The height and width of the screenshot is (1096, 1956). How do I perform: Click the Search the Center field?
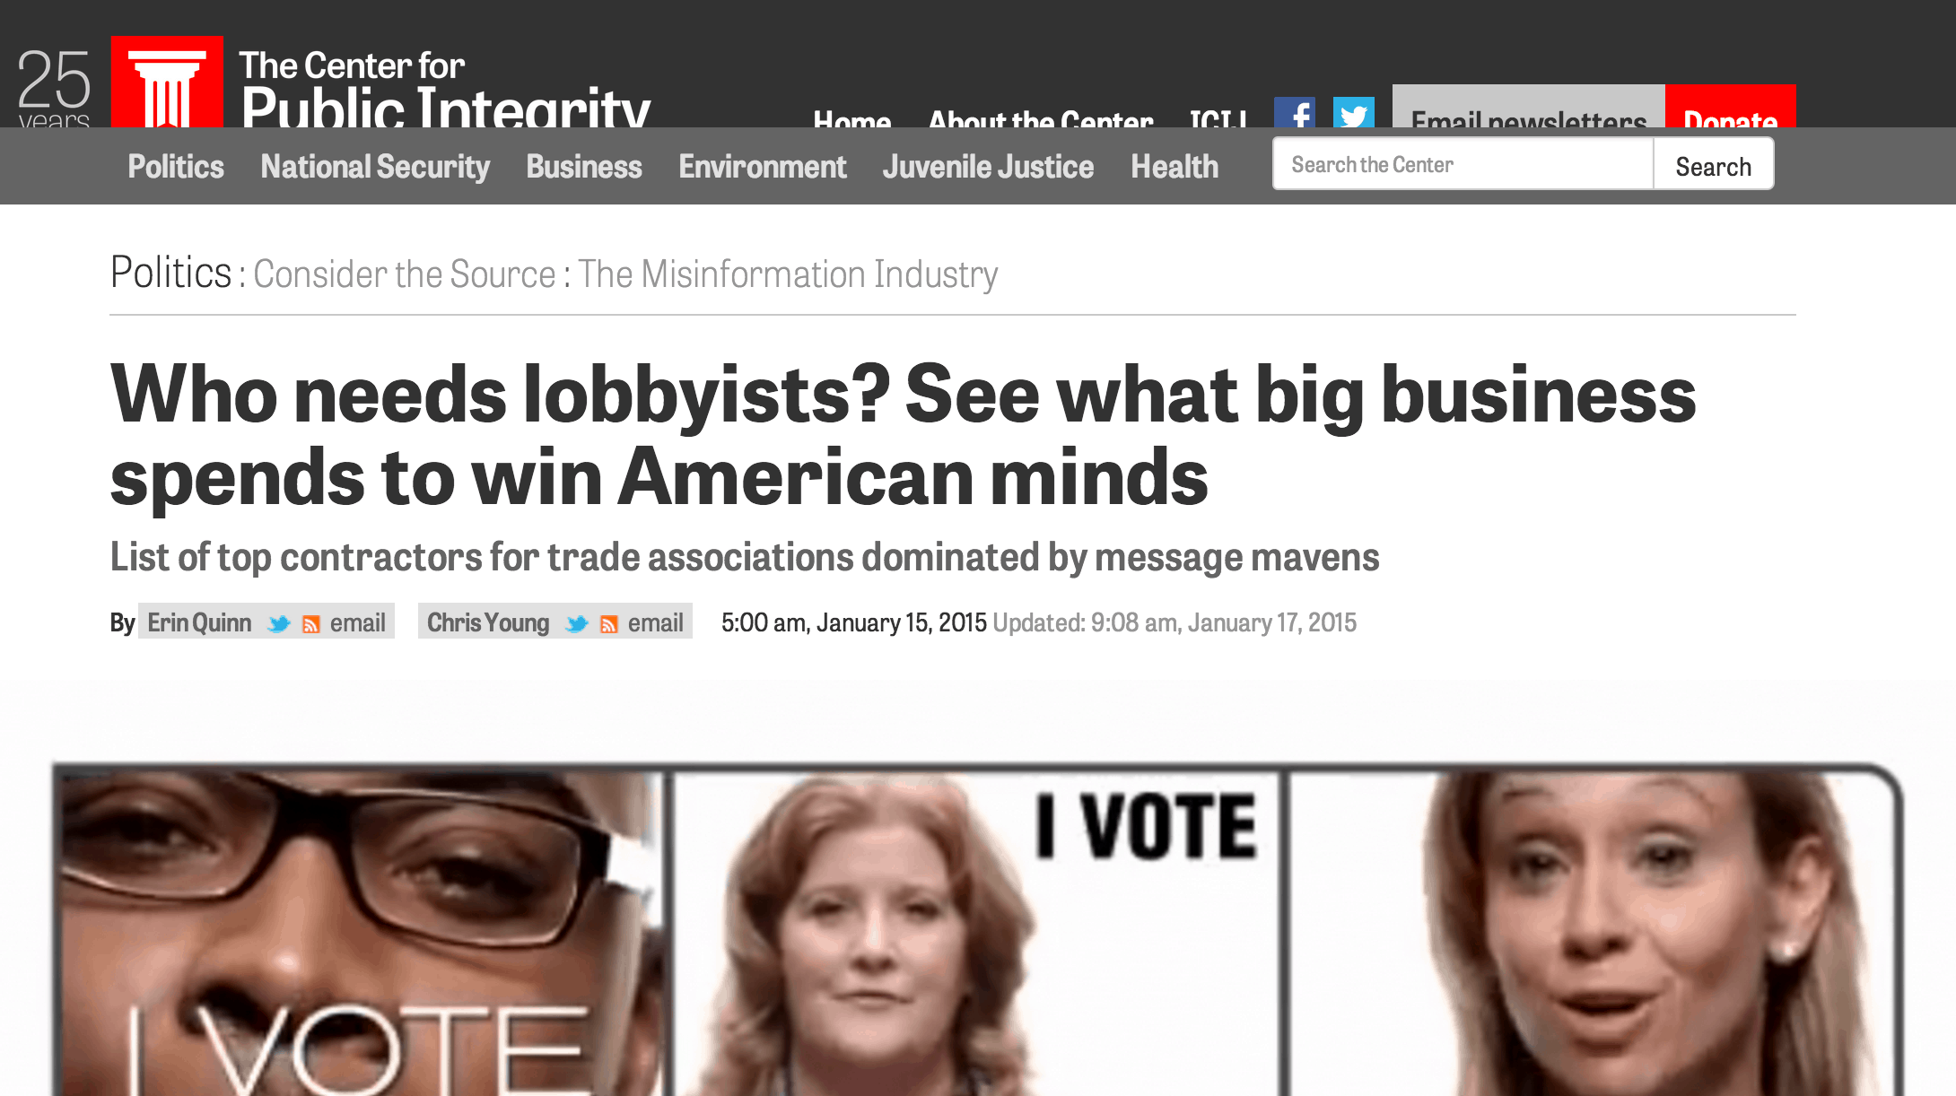point(1463,164)
